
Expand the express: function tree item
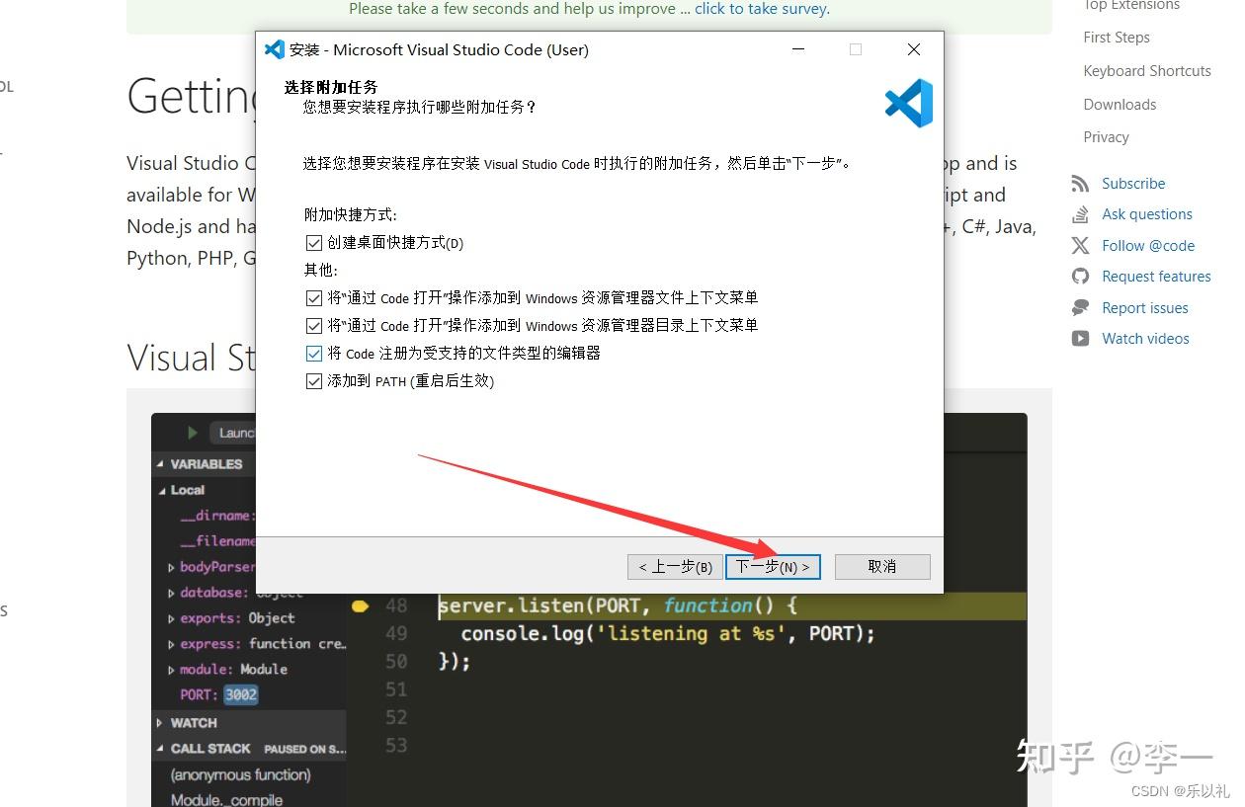(170, 643)
